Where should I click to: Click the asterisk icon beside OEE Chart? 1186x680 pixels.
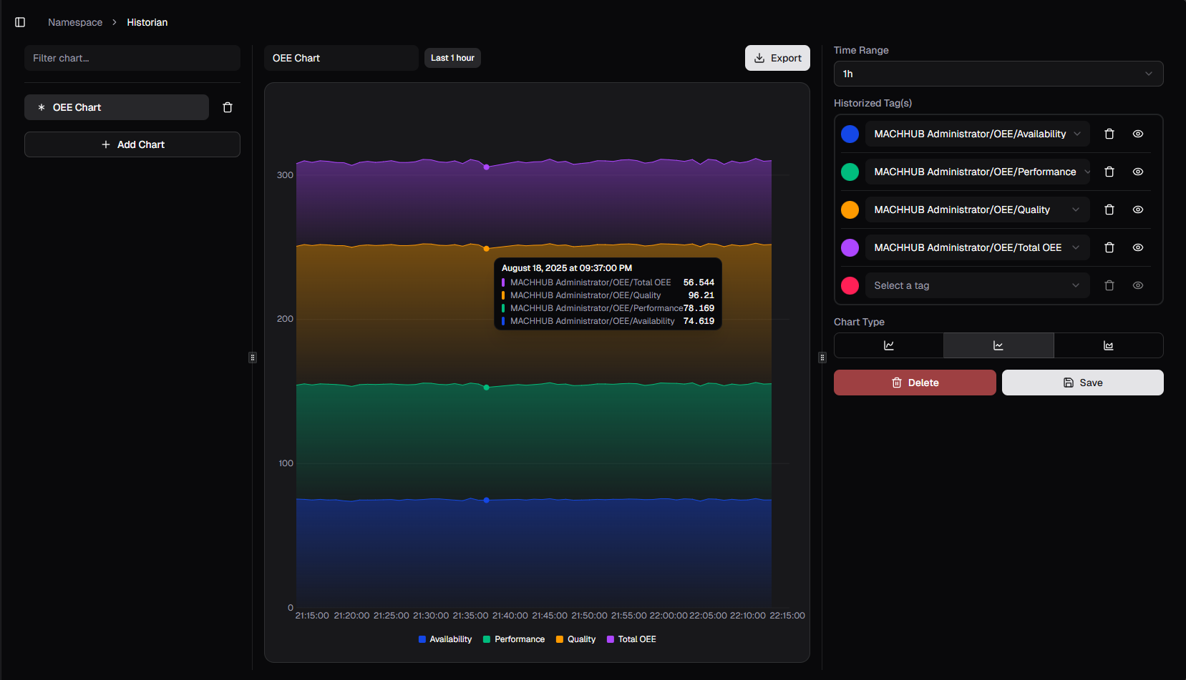42,107
